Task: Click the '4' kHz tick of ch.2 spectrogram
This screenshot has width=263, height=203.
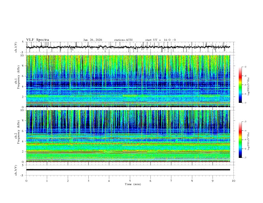Action: click(24, 141)
